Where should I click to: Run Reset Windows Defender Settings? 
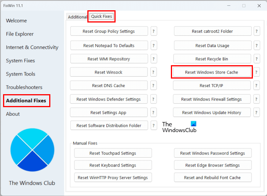(x=109, y=99)
